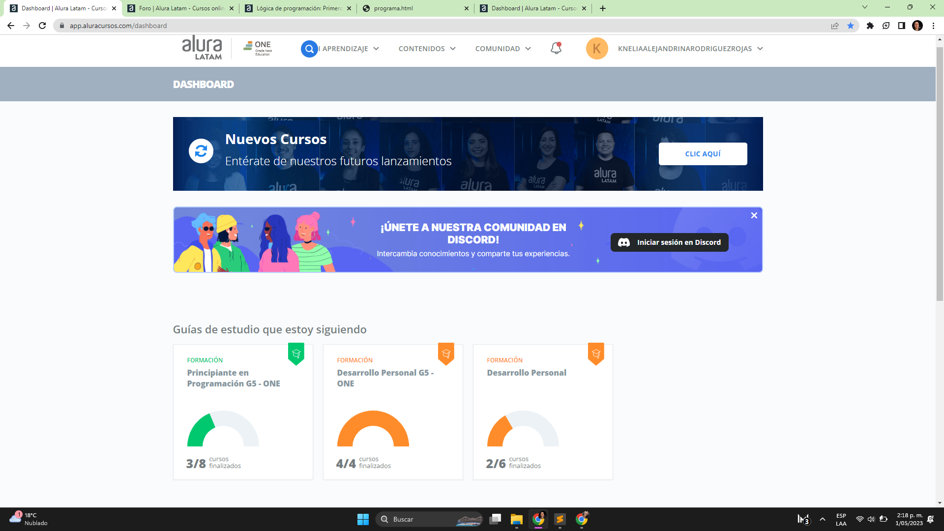This screenshot has width=944, height=531.
Task: Open the KNELIAALEJANDRINARODRIGUEZROJAS user dropdown
Action: coord(690,49)
